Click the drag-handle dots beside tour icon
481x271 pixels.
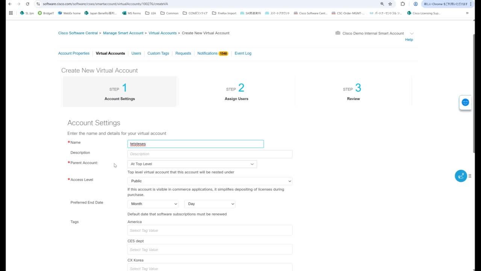click(470, 176)
